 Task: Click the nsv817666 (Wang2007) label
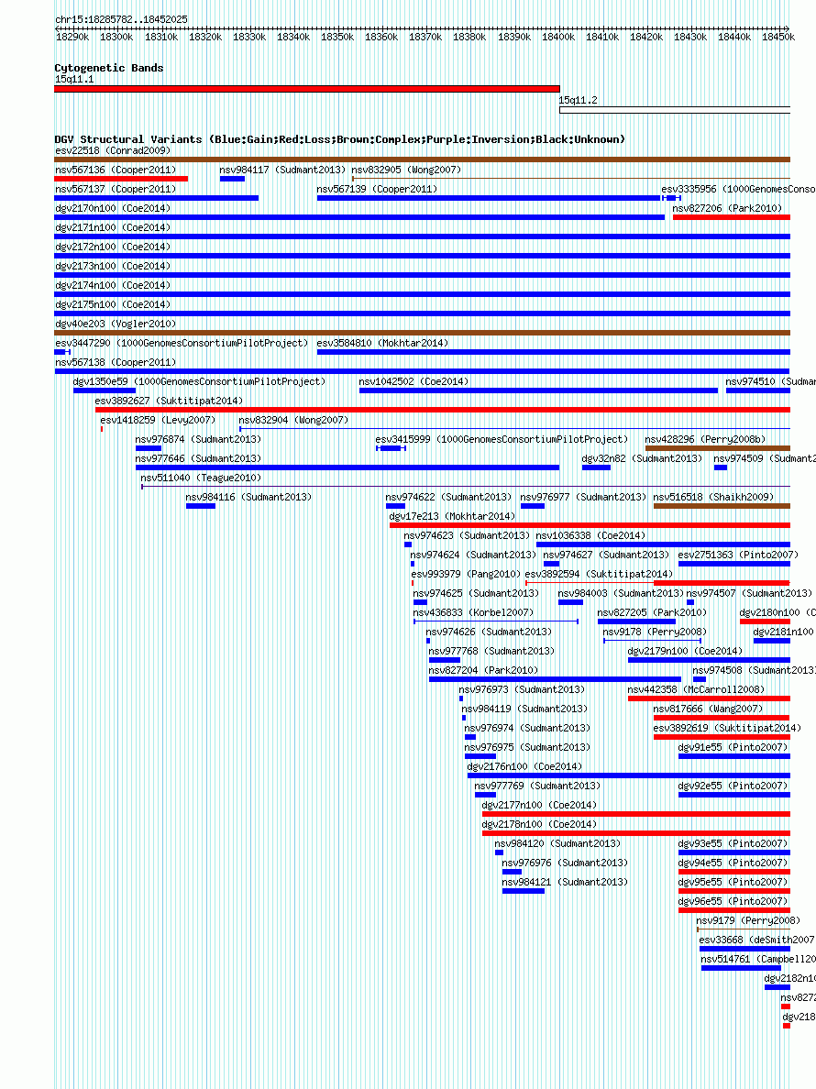point(709,709)
